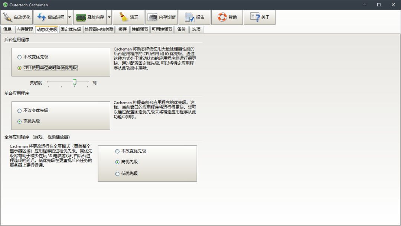Select 低优先级 under 全屏应用程序
The height and width of the screenshot is (226, 401).
click(x=127, y=174)
